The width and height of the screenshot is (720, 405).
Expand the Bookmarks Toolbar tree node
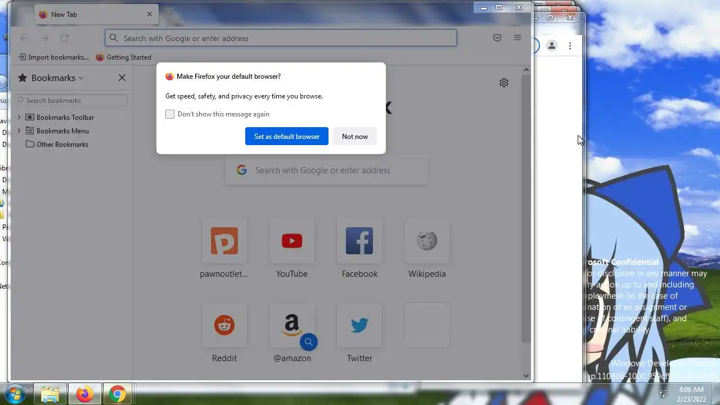[x=19, y=117]
